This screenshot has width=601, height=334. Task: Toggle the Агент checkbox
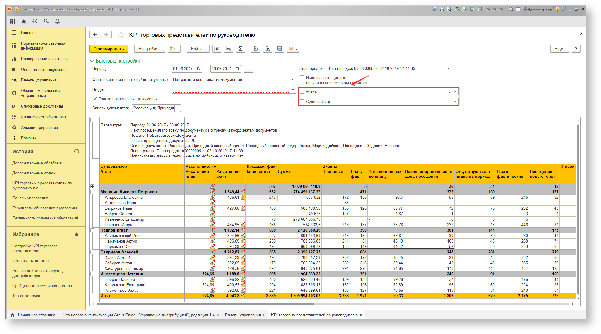(x=302, y=91)
